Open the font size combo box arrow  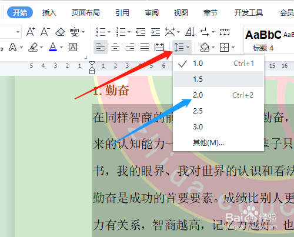point(18,32)
